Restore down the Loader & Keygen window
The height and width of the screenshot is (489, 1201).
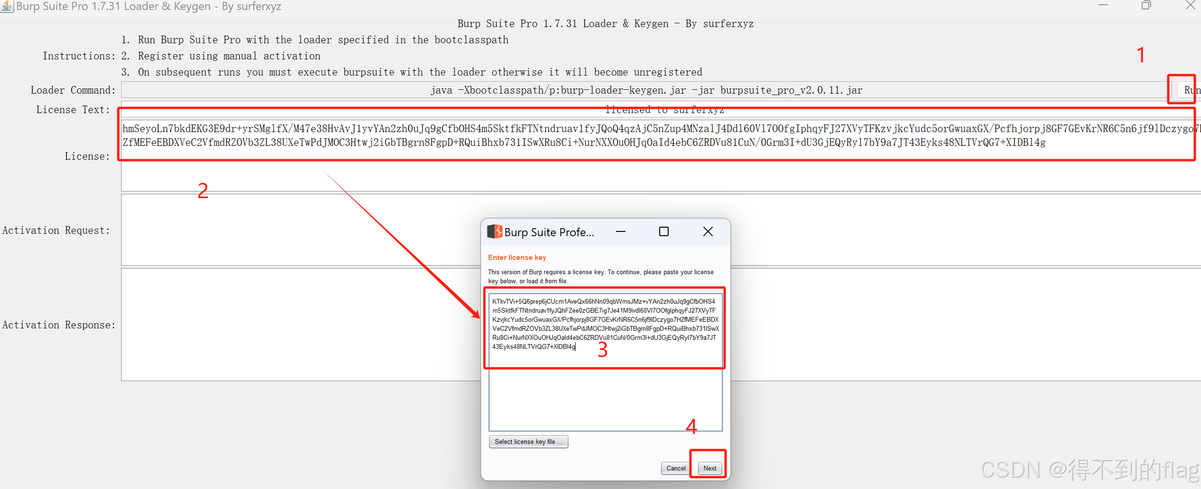coord(1146,5)
